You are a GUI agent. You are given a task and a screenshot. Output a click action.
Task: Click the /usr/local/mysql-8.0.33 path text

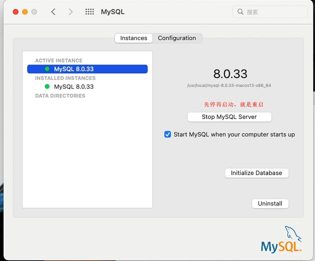(x=229, y=85)
